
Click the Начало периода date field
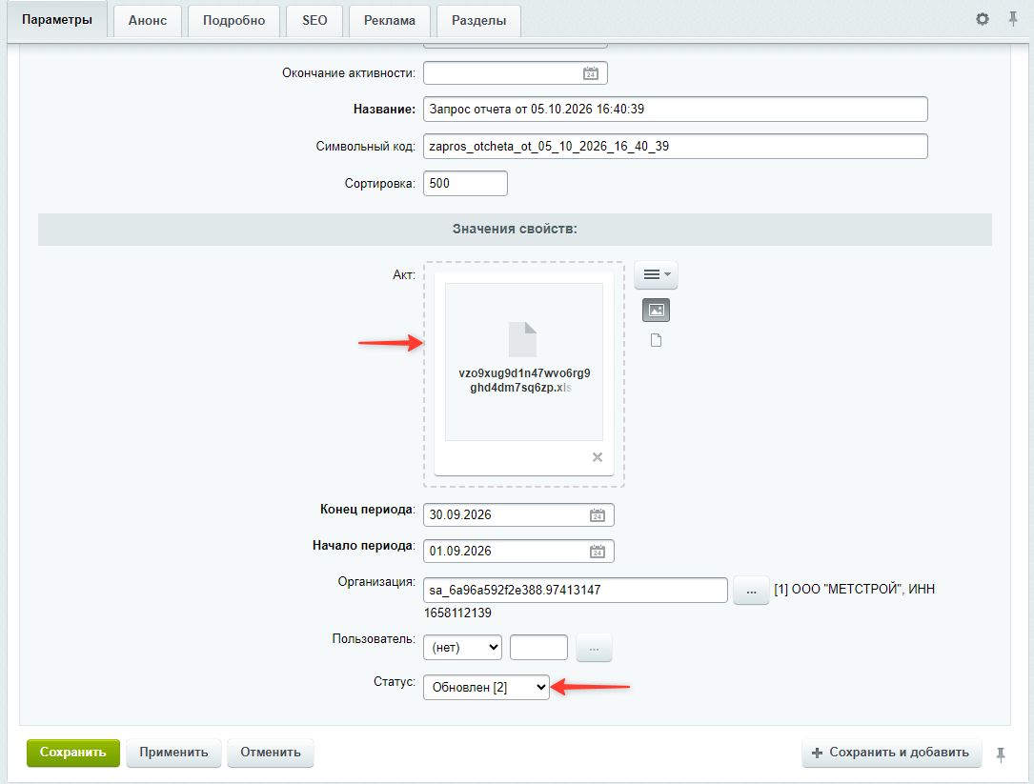pyautogui.click(x=518, y=552)
